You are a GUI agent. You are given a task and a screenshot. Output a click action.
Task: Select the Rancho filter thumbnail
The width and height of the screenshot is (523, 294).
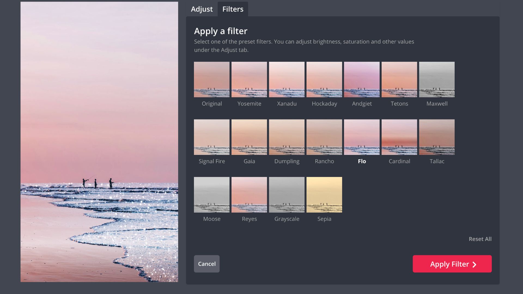coord(324,137)
